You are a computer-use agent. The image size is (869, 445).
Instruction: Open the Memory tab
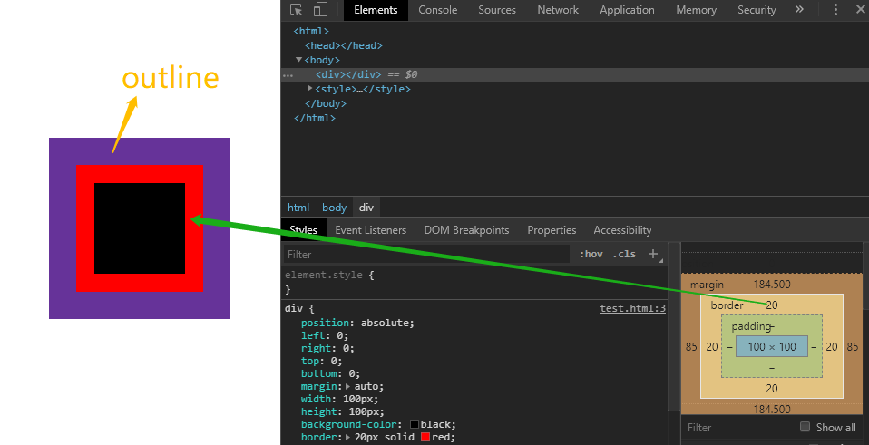click(696, 10)
